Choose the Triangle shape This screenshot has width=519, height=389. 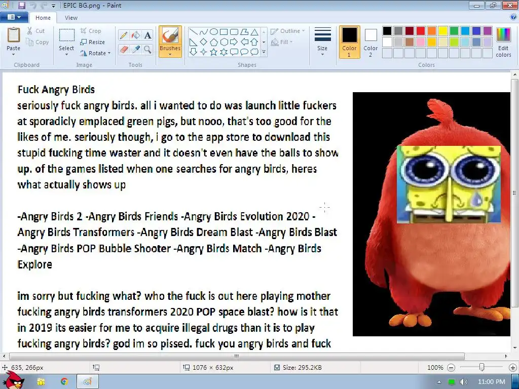tap(254, 32)
